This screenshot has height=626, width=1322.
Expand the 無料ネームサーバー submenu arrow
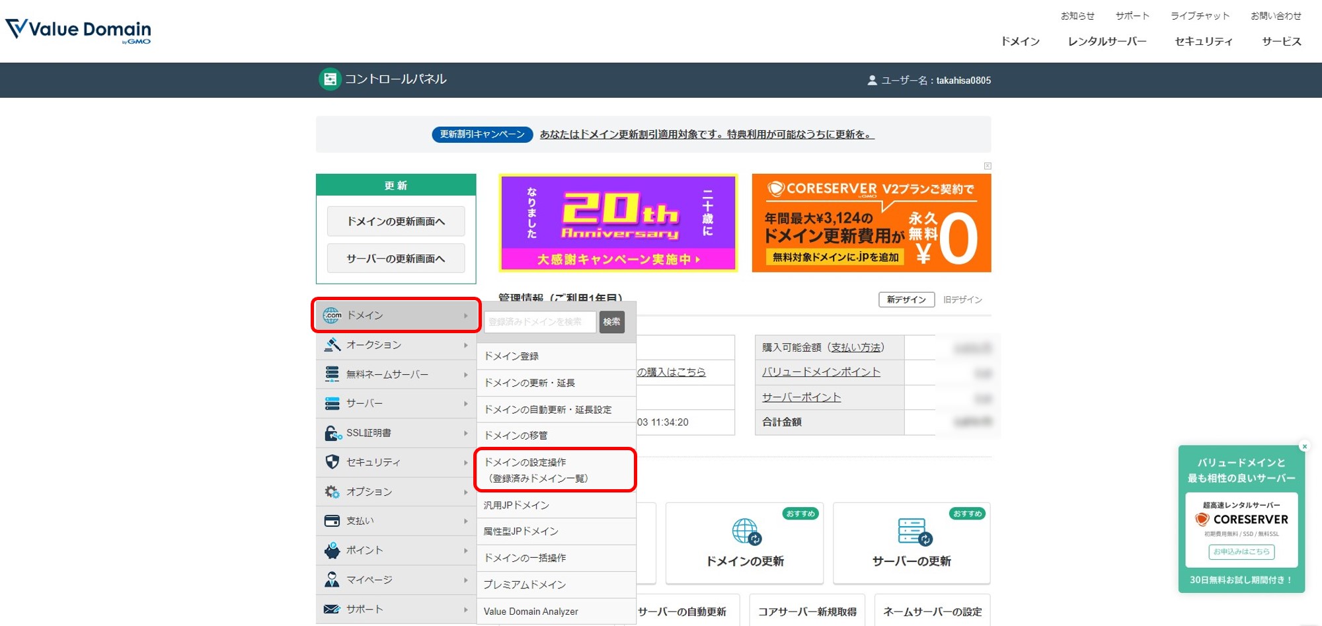465,373
